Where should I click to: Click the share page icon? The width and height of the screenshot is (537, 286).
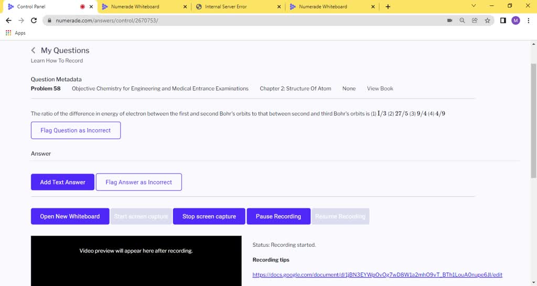coord(475,20)
